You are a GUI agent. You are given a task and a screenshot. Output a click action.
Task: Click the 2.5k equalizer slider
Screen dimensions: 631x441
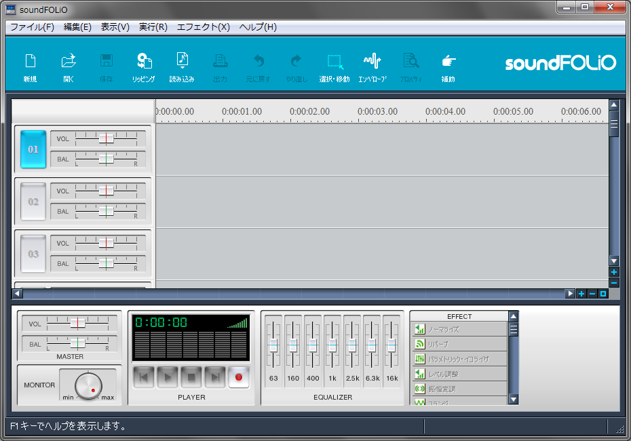(352, 345)
